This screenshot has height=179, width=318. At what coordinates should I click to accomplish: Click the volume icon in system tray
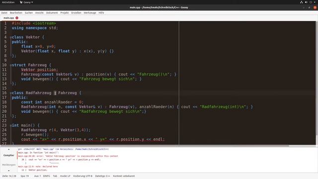click(x=306, y=2)
